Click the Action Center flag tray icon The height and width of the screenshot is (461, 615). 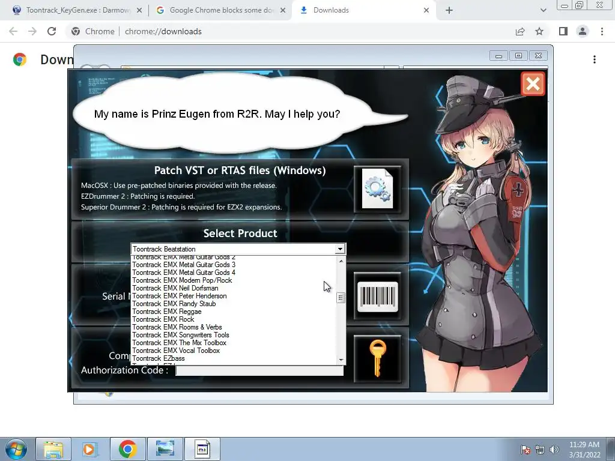tap(525, 450)
